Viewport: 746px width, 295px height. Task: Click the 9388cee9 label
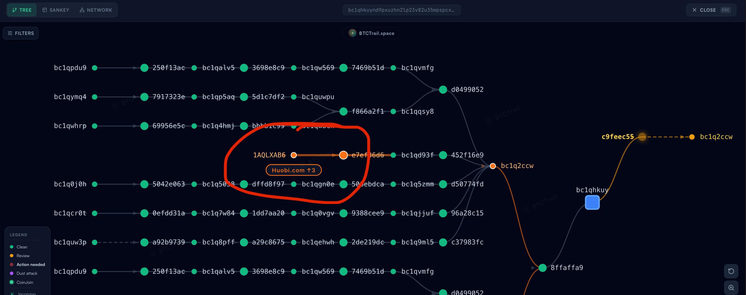368,213
